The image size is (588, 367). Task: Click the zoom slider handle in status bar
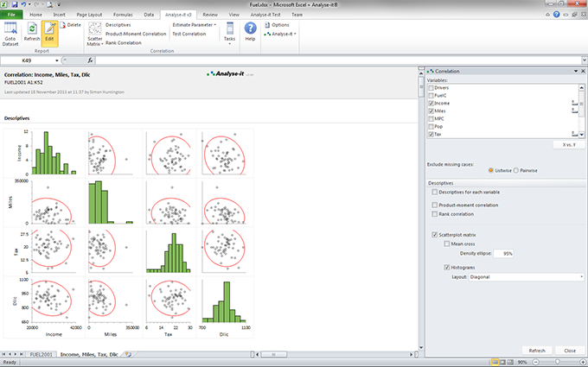click(558, 362)
